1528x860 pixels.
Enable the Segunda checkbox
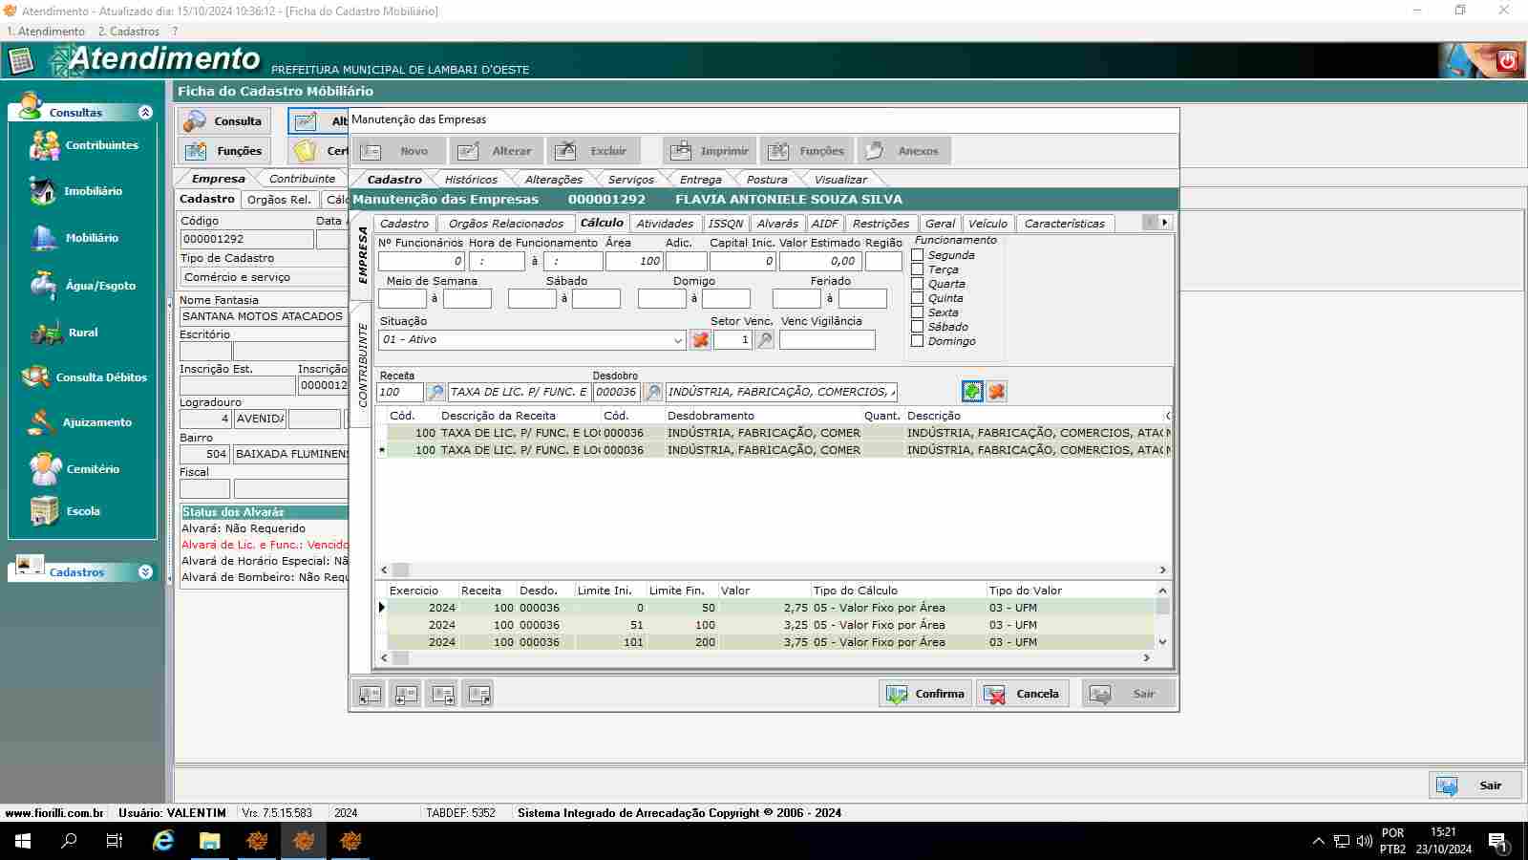tap(918, 255)
